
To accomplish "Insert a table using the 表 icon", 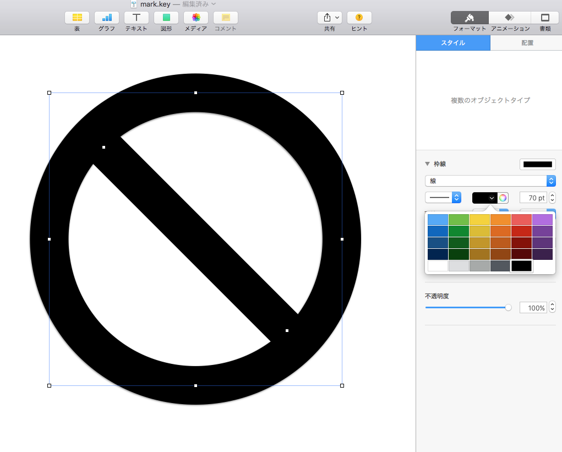I will [77, 18].
